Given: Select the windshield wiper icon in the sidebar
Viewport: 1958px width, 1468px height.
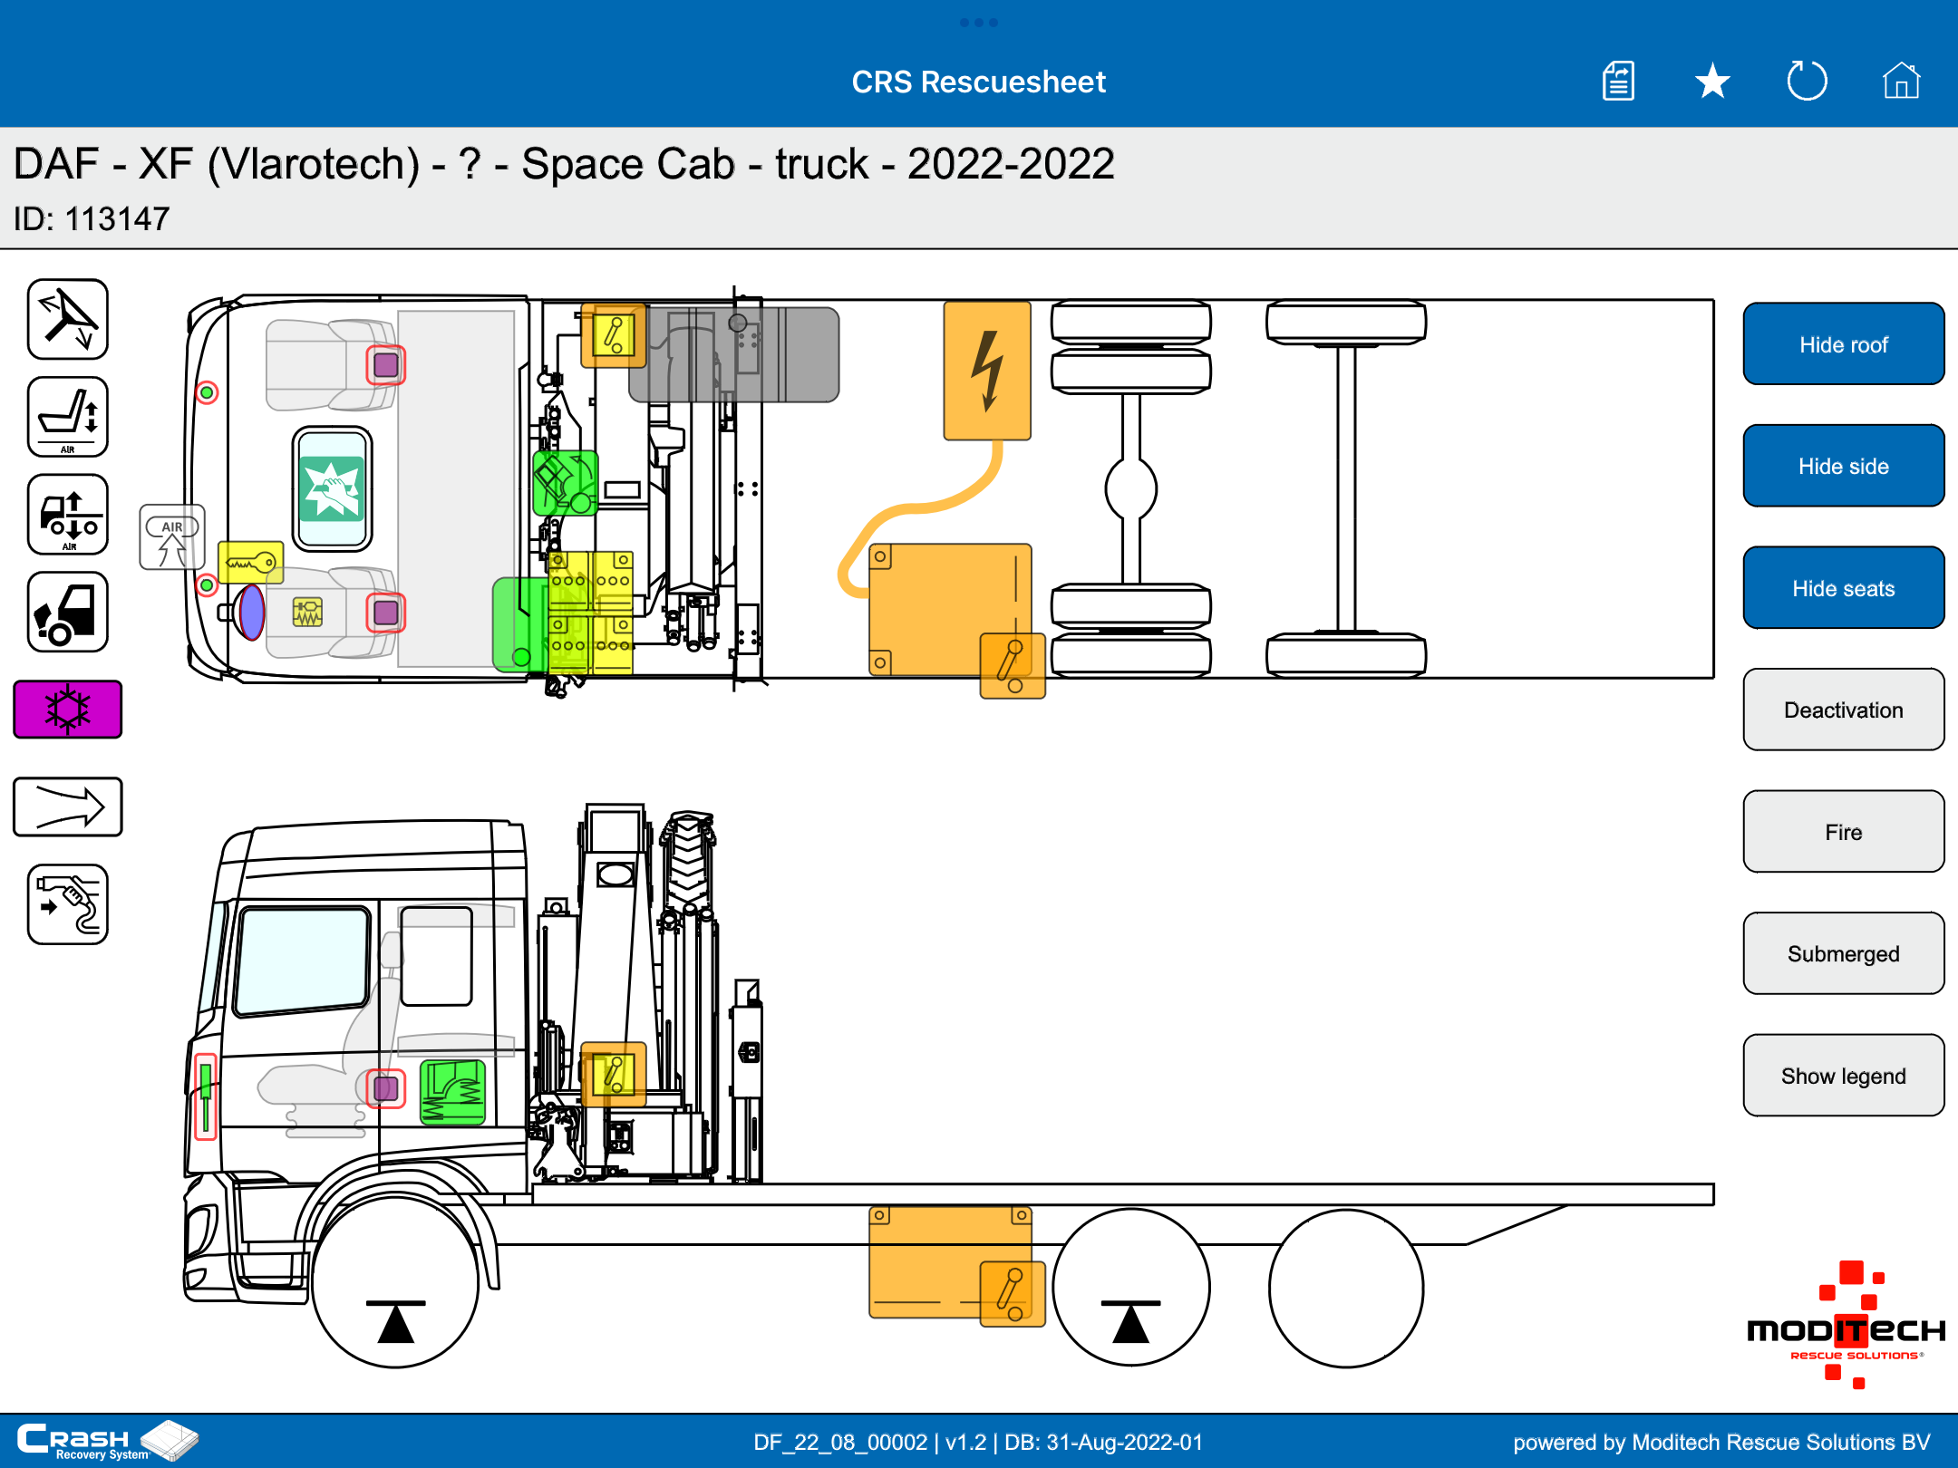Looking at the screenshot, I should click(x=68, y=319).
